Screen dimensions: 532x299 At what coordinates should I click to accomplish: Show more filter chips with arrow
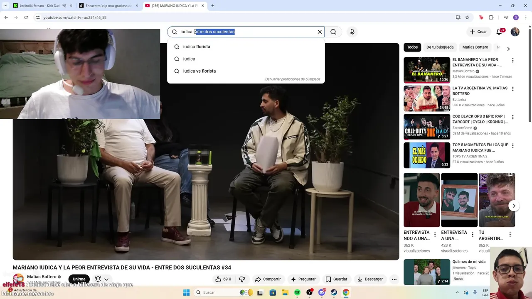coord(508,49)
